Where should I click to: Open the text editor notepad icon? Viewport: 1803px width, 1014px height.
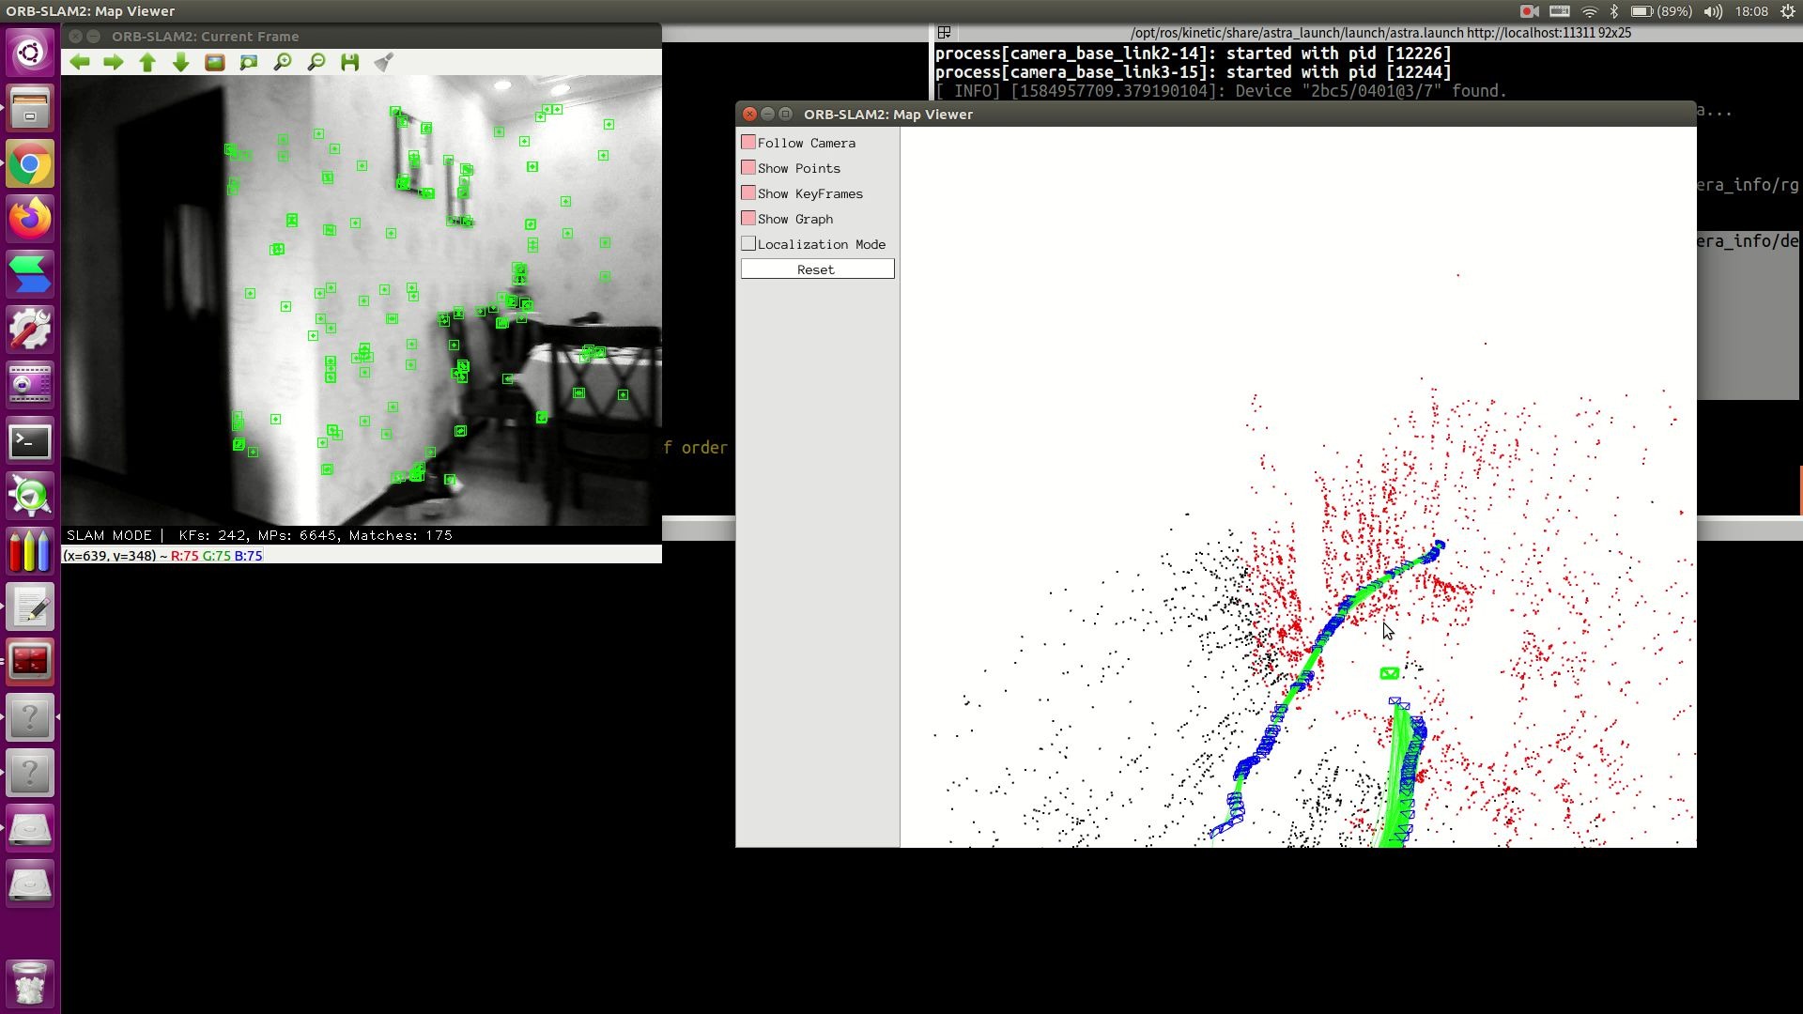point(30,607)
